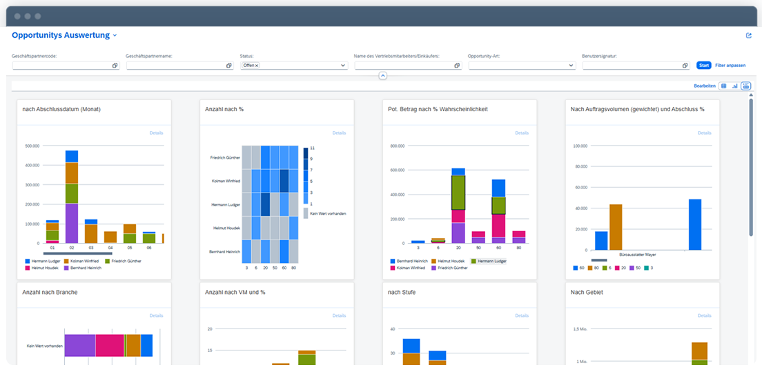The image size is (762, 372).
Task: Switch to table view icon
Action: (723, 86)
